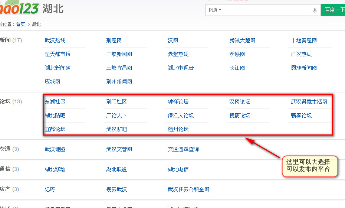The image size is (345, 208).
Task: Click the 湖北 text in breadcrumb
Action: 36,25
